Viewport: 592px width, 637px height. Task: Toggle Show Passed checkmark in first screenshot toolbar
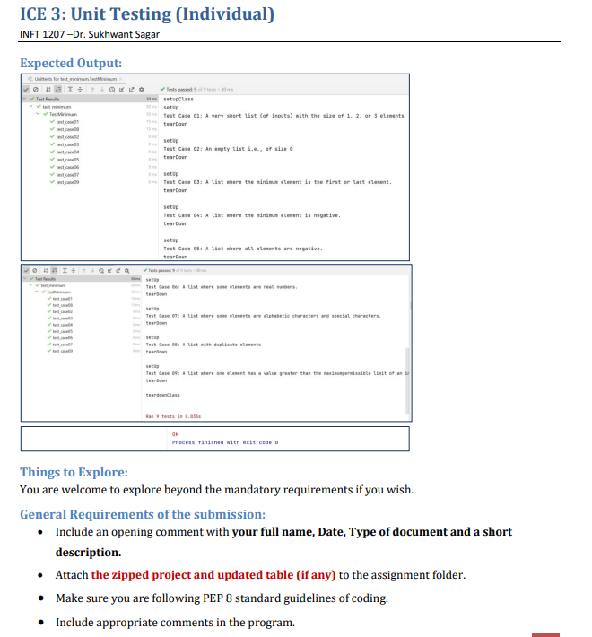[x=26, y=90]
